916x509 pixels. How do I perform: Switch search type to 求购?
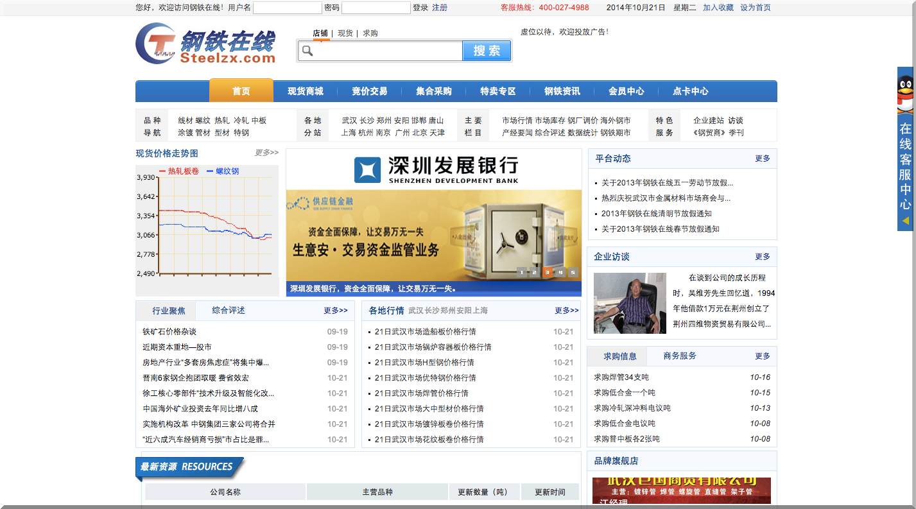369,33
